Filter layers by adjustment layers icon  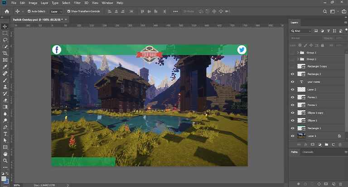(322, 31)
